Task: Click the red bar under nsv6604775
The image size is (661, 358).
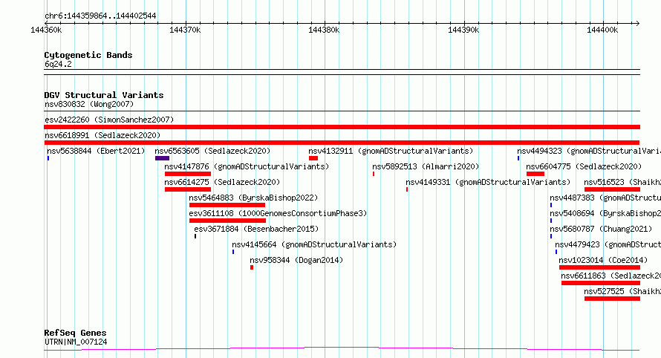Action: [x=535, y=174]
